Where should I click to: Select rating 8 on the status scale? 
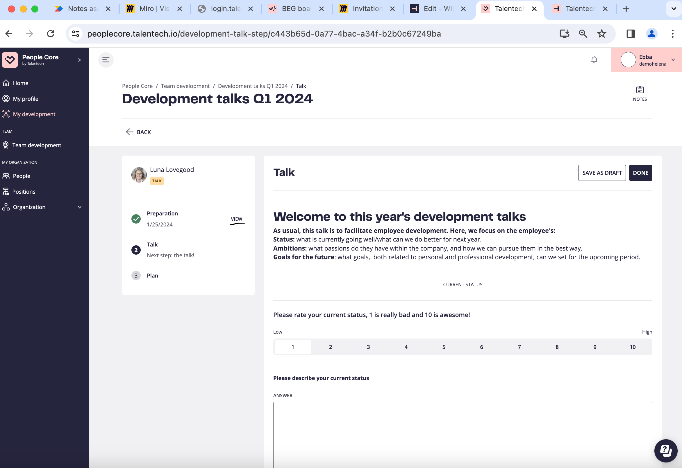pos(557,347)
